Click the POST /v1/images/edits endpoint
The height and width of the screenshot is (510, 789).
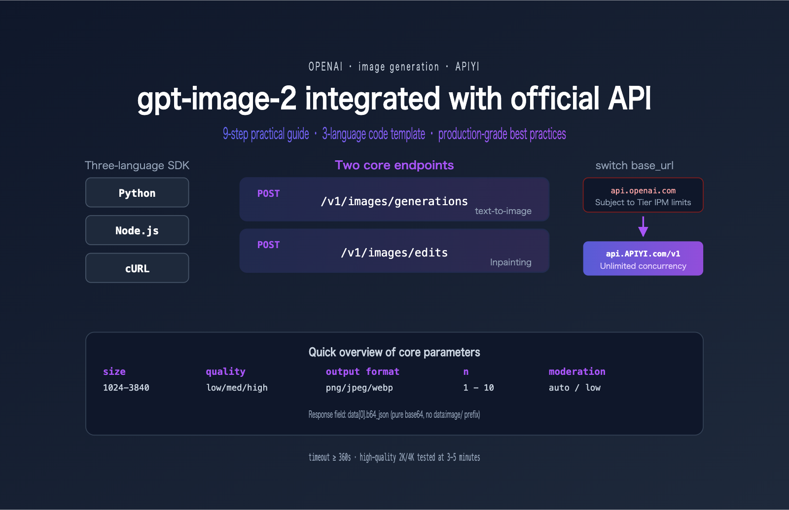coord(394,251)
